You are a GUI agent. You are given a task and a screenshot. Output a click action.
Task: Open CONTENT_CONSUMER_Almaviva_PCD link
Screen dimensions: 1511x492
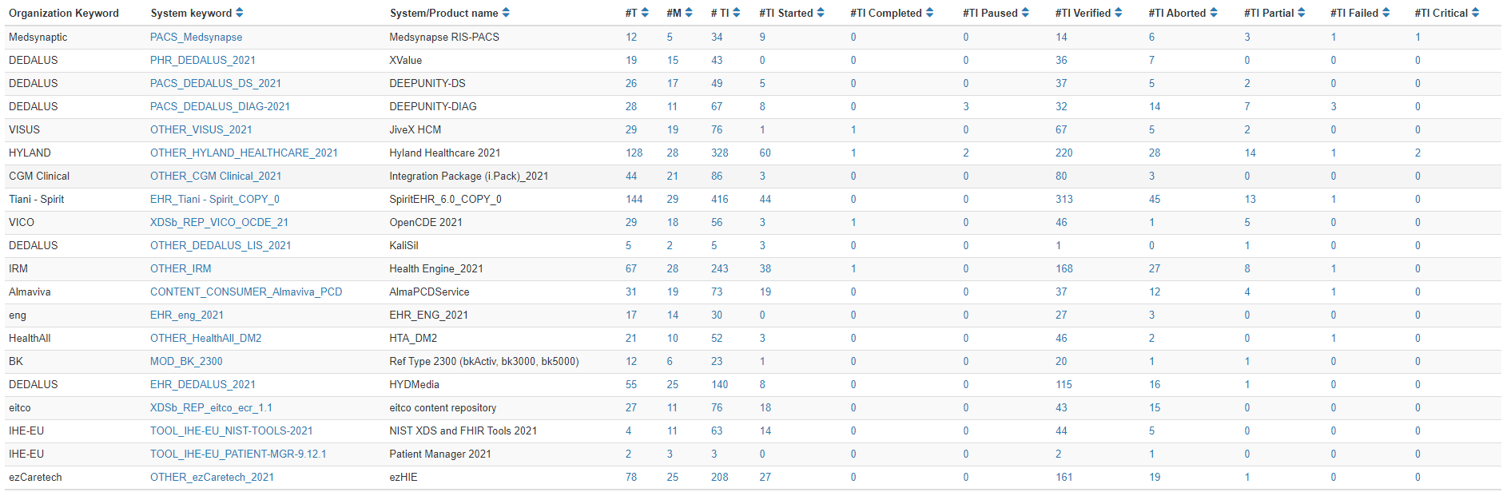click(246, 292)
